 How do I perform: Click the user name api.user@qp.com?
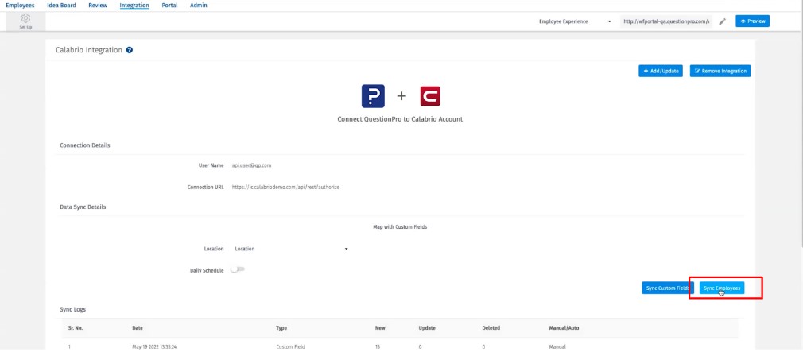(251, 165)
